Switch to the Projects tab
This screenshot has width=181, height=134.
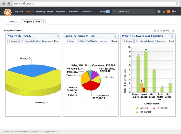coord(13,22)
